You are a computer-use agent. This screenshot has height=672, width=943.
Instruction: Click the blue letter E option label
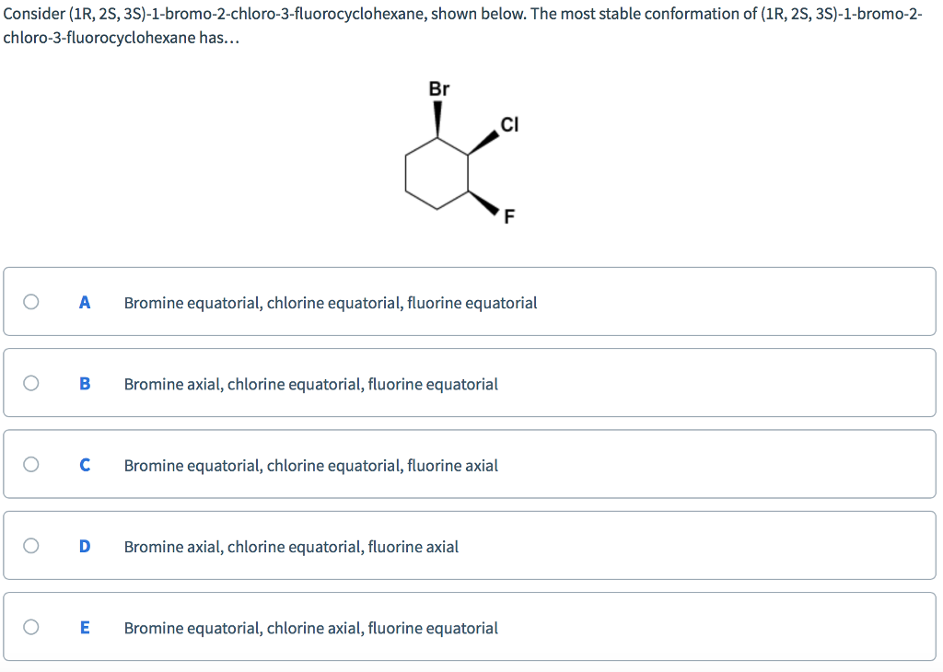coord(84,627)
